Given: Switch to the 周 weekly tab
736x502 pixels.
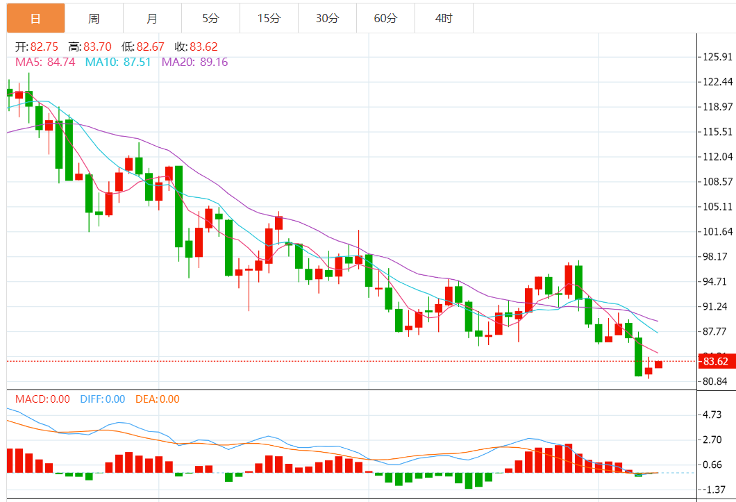Looking at the screenshot, I should [x=94, y=18].
